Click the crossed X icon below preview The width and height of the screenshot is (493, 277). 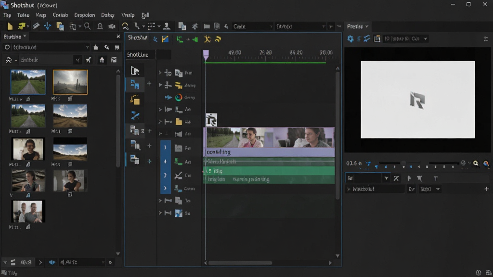click(396, 178)
